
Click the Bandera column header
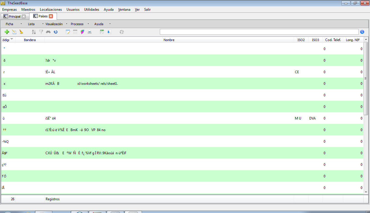[30, 40]
